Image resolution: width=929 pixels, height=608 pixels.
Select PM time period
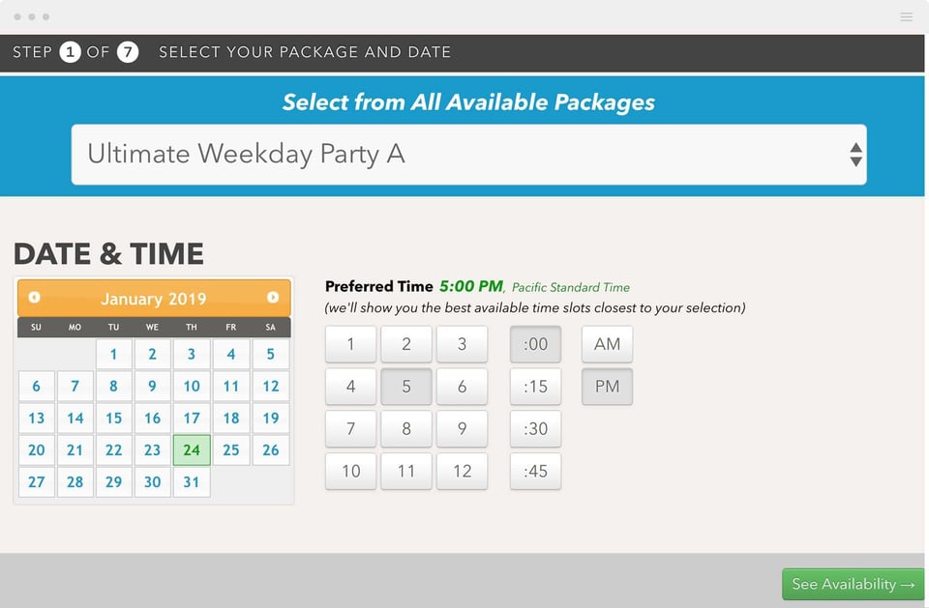point(607,387)
